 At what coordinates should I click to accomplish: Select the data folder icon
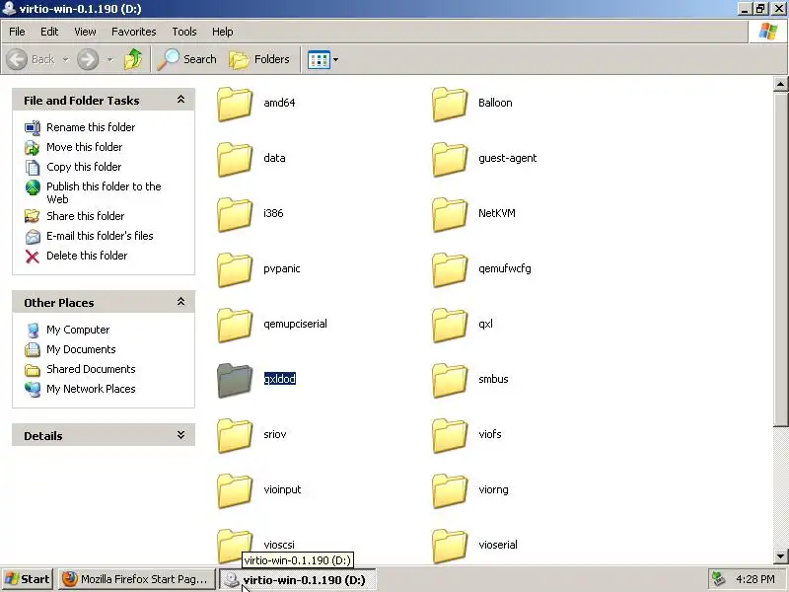235,160
